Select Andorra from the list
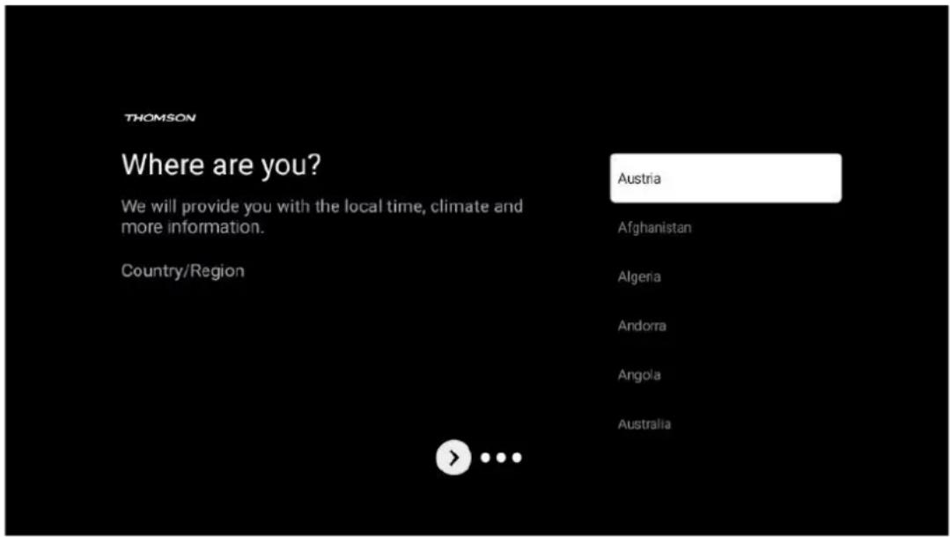Viewport: 950px width, 537px height. (642, 326)
